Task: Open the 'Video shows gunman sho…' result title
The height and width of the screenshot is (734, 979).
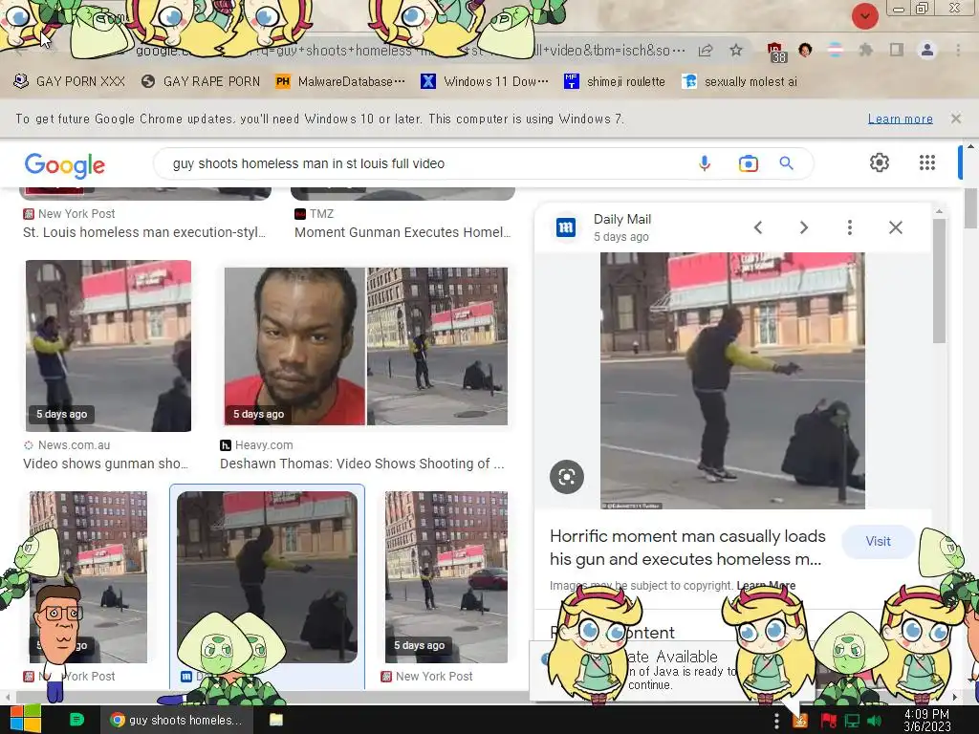Action: click(x=105, y=464)
